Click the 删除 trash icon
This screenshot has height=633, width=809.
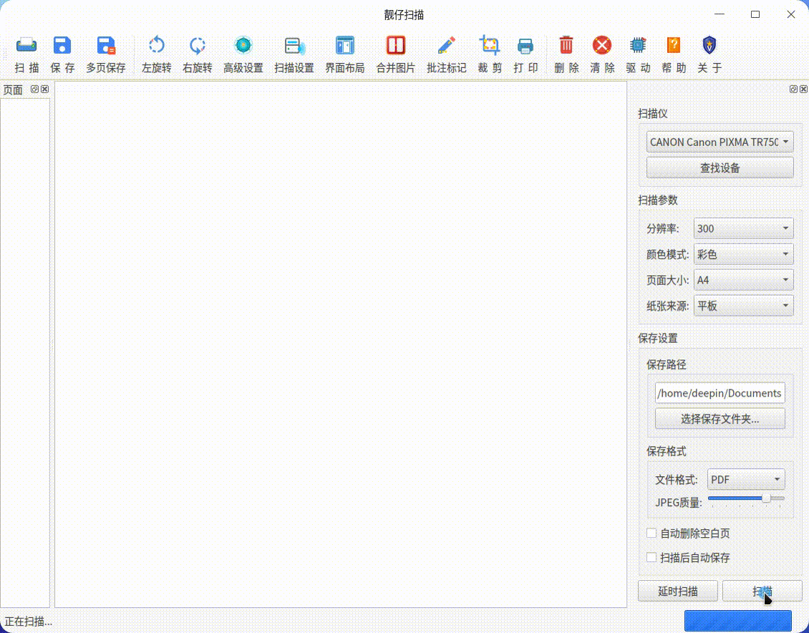(x=566, y=54)
